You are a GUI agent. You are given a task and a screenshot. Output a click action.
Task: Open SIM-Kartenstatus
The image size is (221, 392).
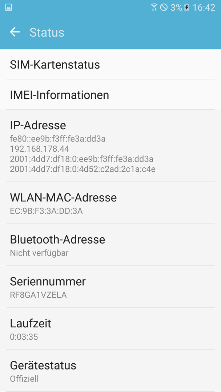click(x=110, y=65)
